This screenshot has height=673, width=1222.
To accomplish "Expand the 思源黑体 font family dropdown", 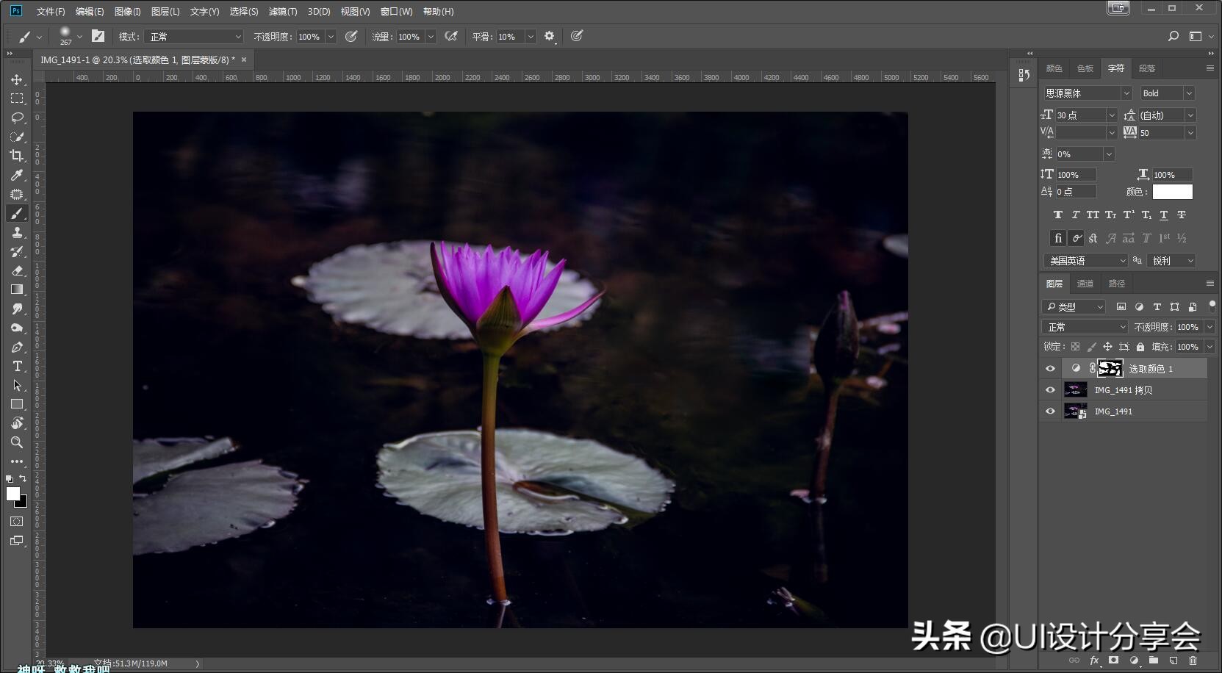I will (1126, 93).
